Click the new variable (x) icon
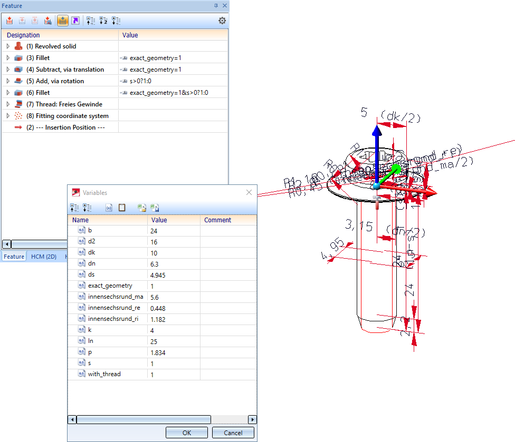 coord(109,208)
